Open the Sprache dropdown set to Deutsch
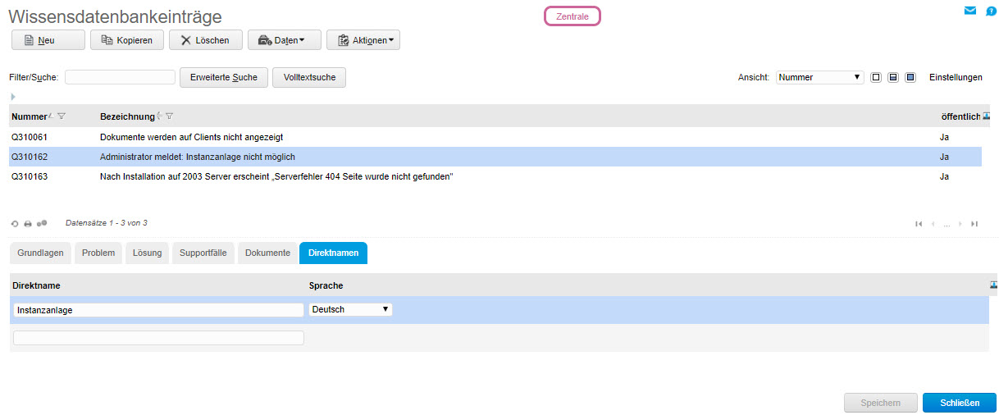The image size is (999, 415). pyautogui.click(x=350, y=309)
